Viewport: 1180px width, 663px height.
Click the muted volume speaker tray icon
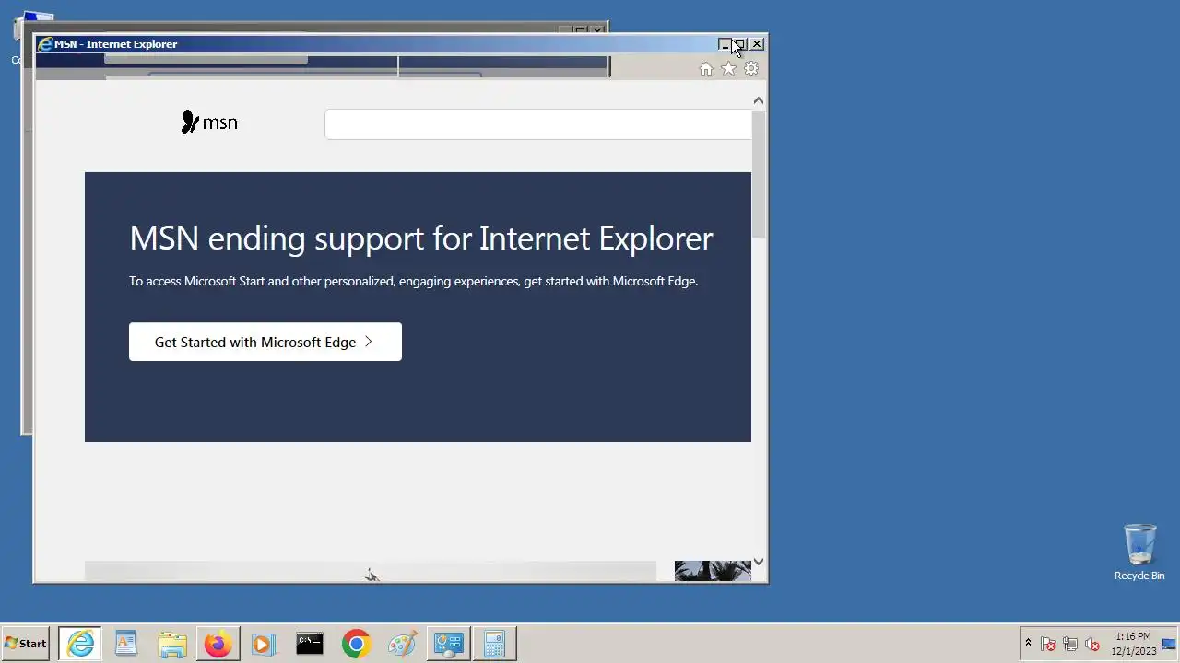click(x=1092, y=644)
